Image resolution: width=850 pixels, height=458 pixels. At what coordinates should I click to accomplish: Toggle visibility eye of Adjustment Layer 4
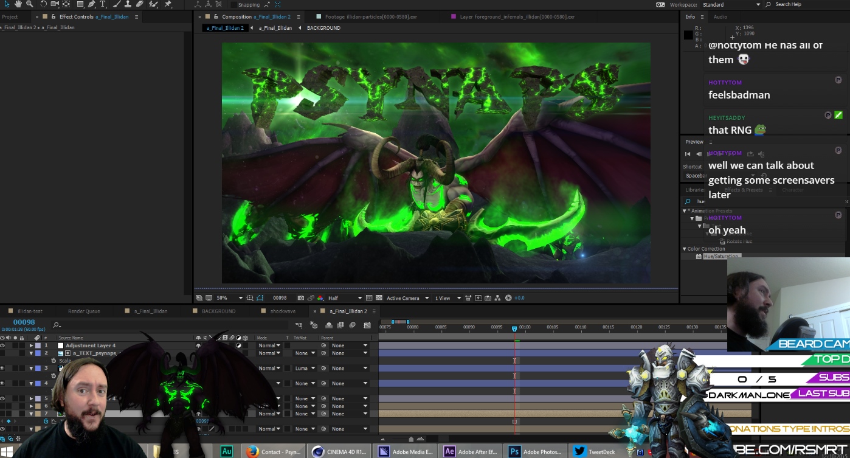tap(2, 345)
